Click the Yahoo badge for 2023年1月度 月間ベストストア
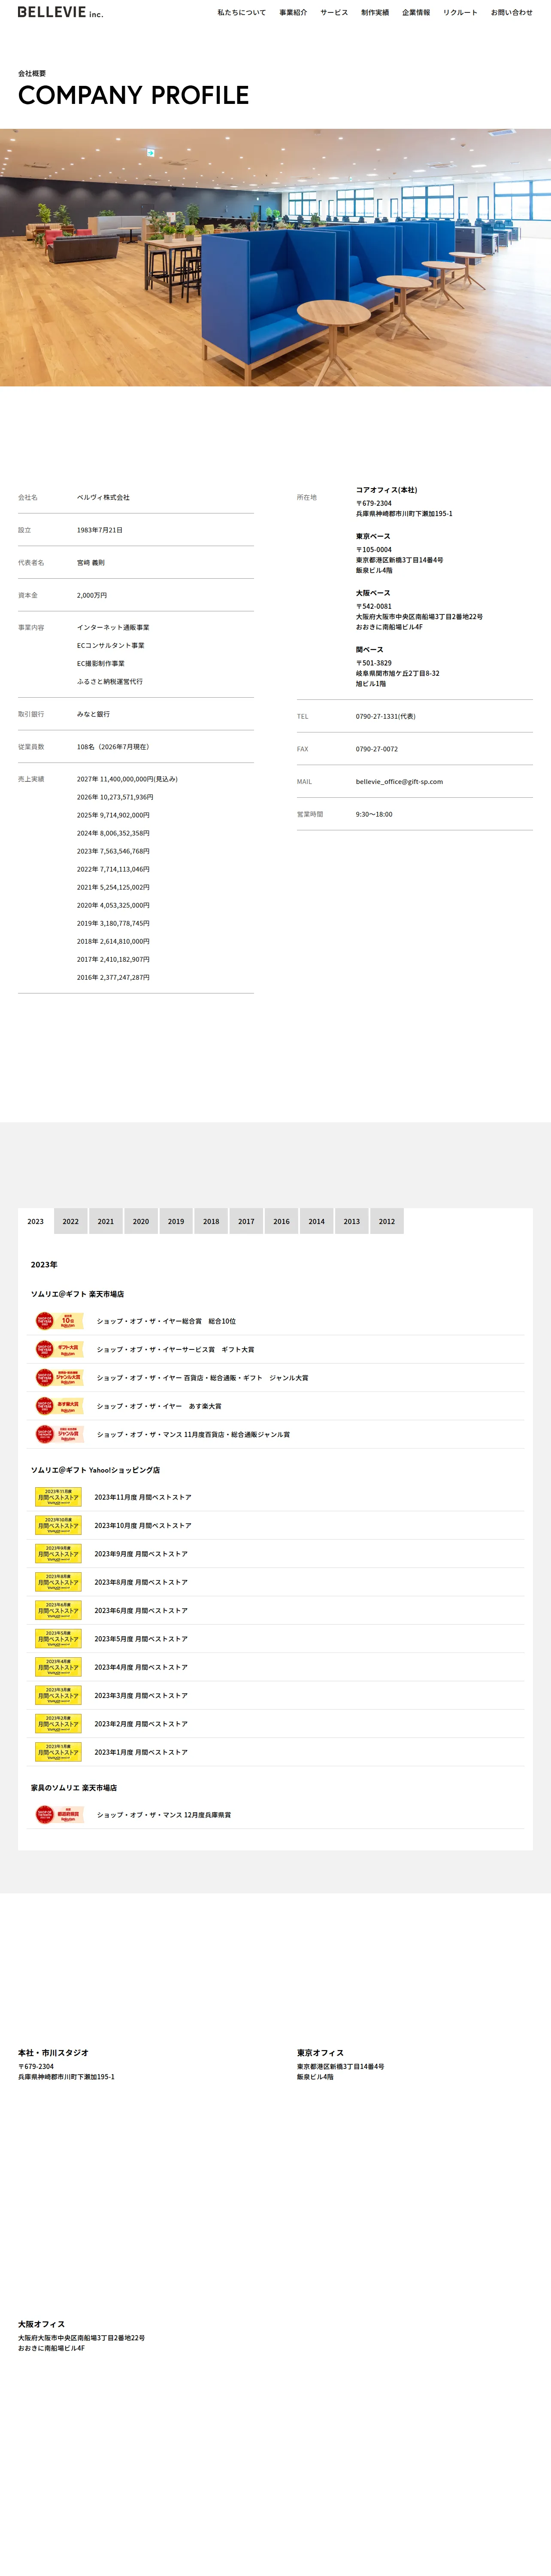 coord(58,1752)
